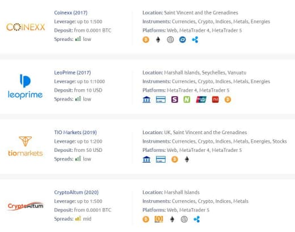
Task: Open the LeoPrime (2017) broker link
Action: [x=73, y=73]
